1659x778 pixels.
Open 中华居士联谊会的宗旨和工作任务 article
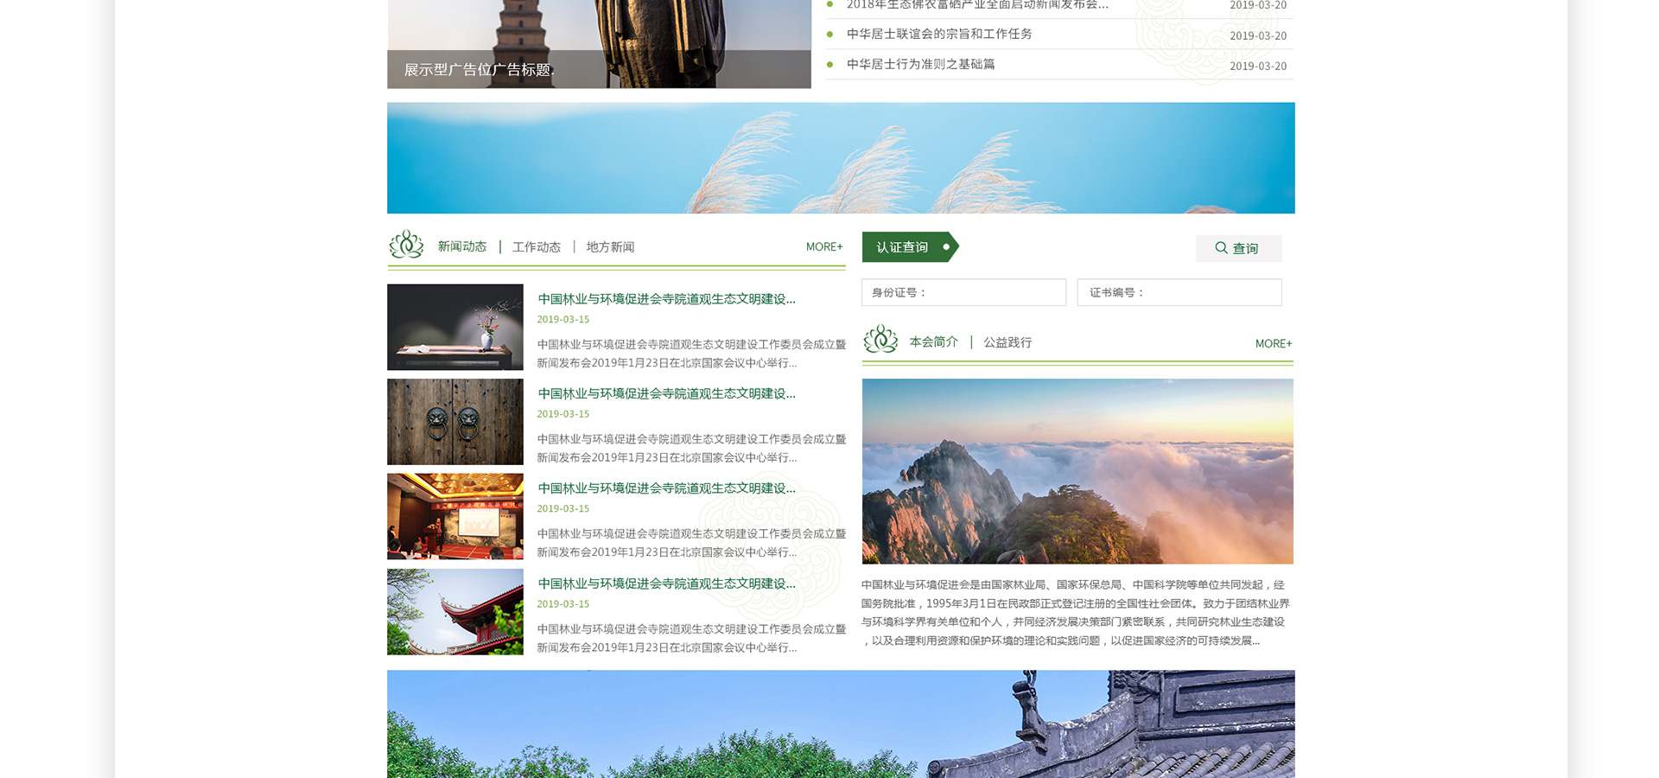click(939, 34)
